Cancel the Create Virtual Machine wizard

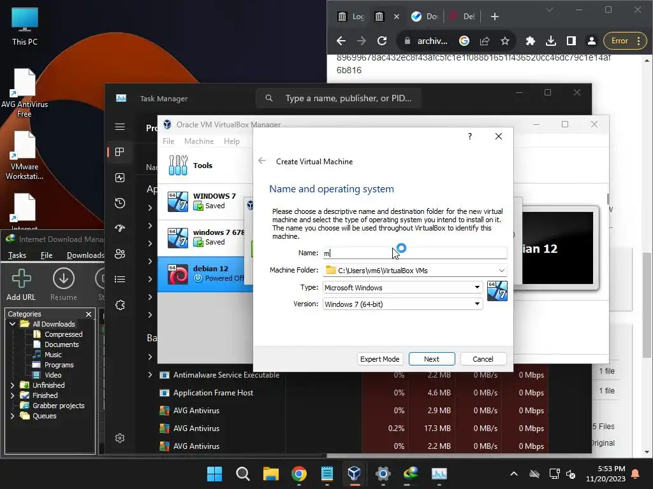point(483,359)
